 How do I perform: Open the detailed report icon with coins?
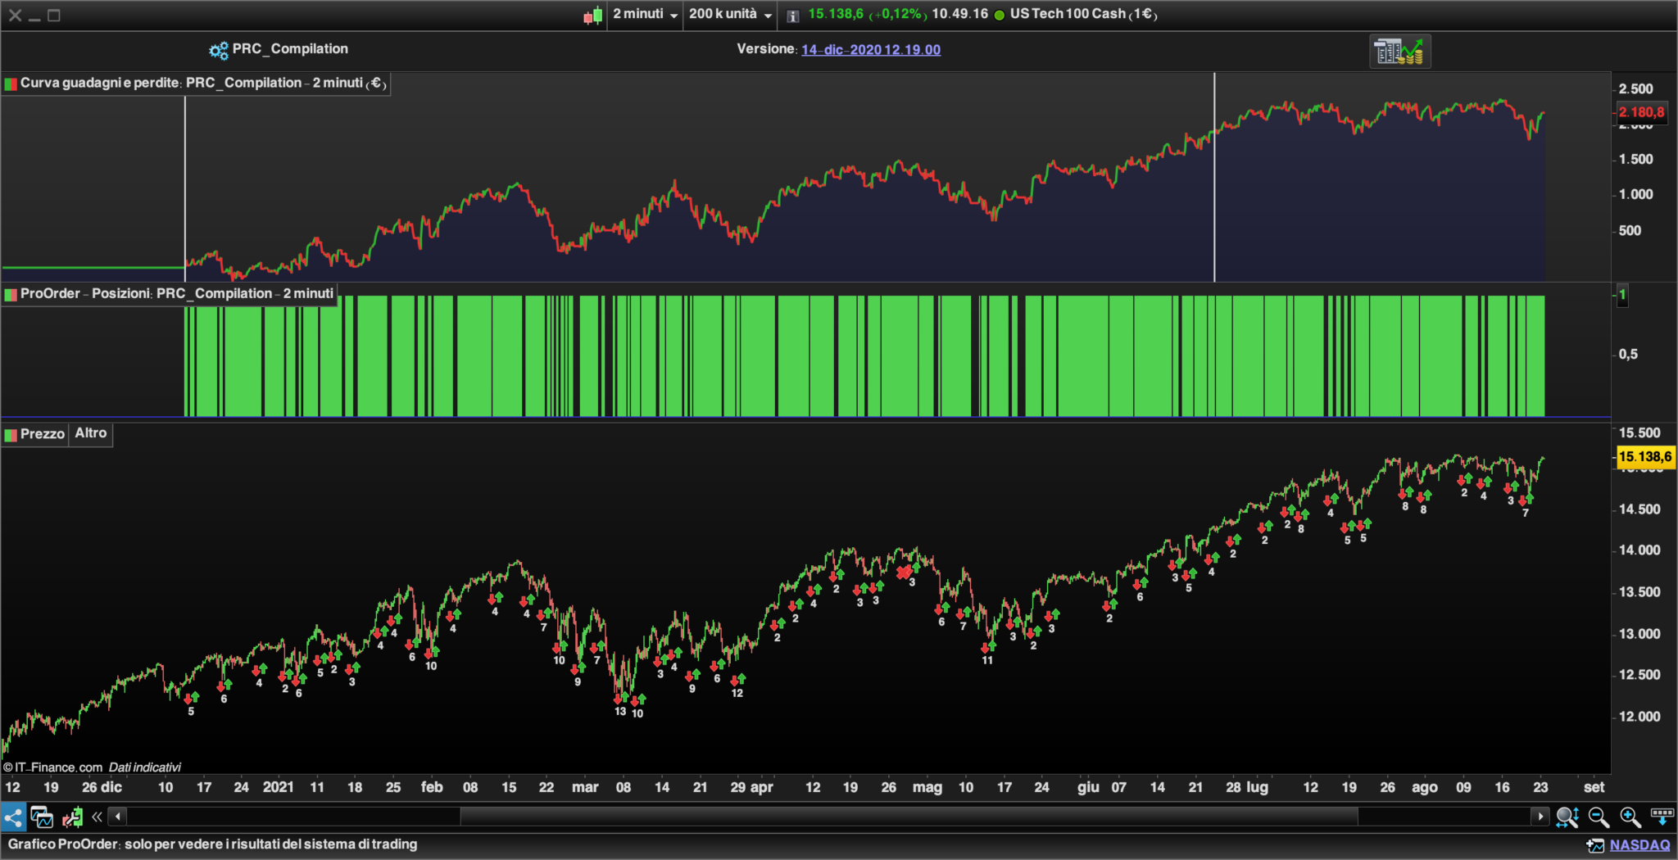(x=1399, y=52)
